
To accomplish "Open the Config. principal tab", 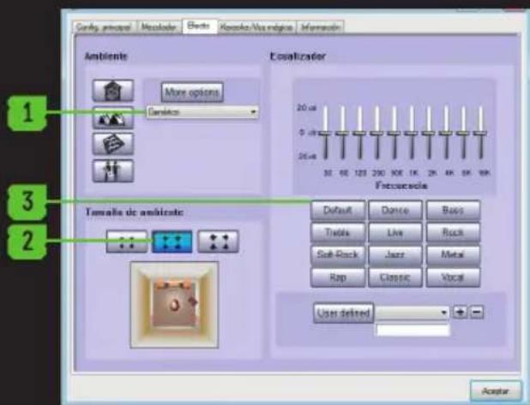I will click(x=102, y=27).
